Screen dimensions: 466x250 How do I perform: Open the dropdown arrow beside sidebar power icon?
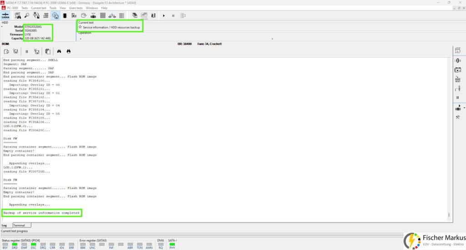(464, 108)
